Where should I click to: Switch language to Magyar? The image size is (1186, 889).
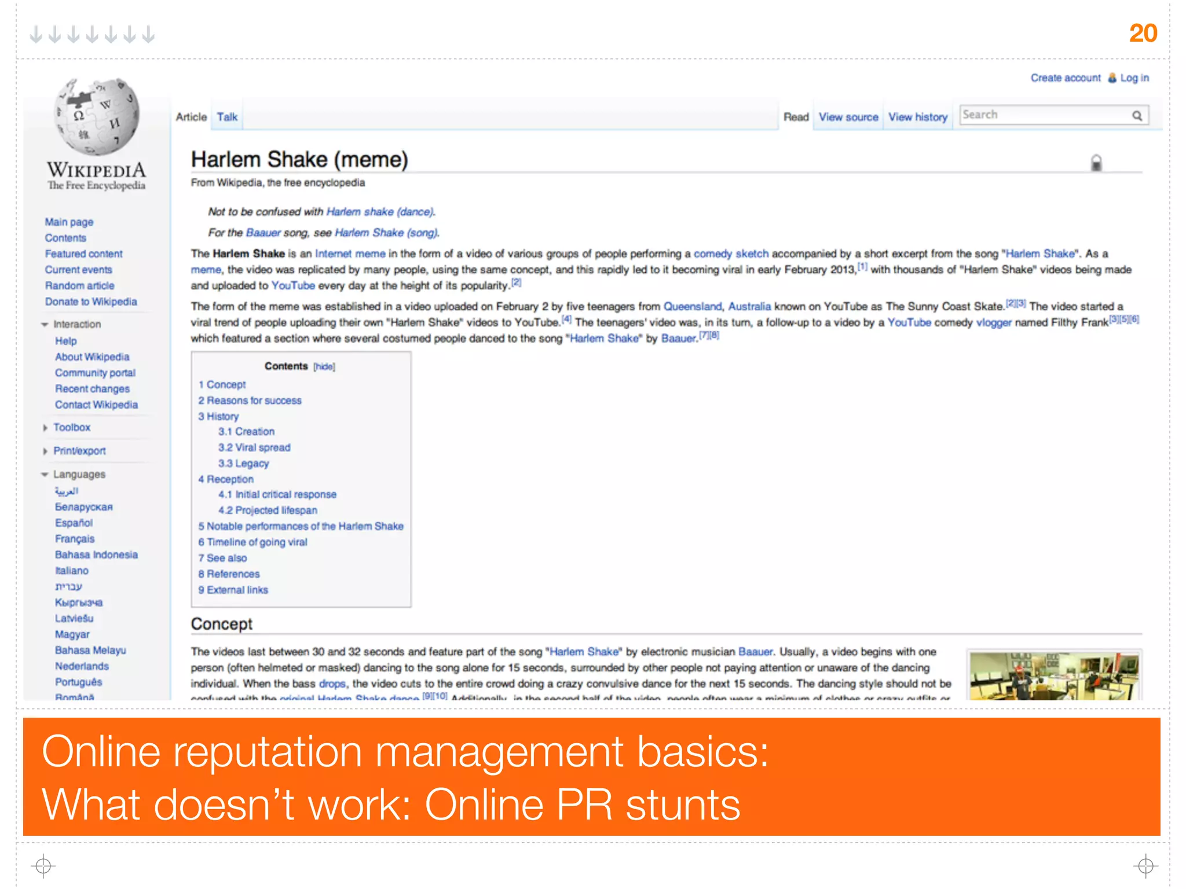72,634
